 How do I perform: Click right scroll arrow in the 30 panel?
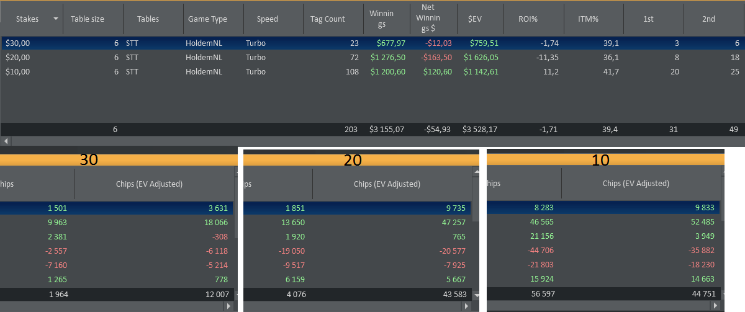coord(228,306)
